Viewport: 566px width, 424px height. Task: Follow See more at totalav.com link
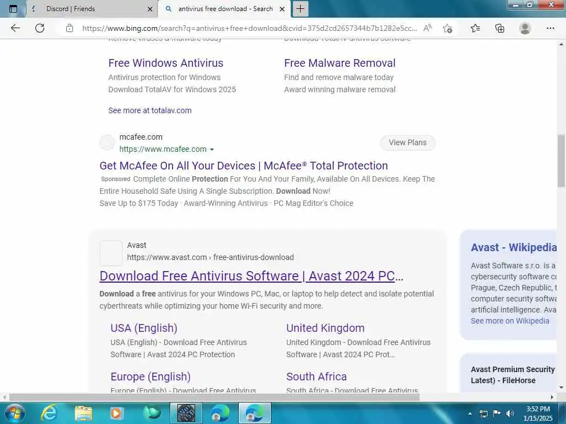150,110
